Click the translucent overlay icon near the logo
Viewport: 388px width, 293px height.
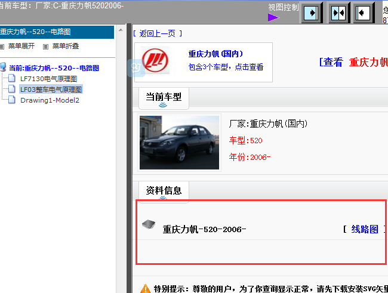click(136, 68)
